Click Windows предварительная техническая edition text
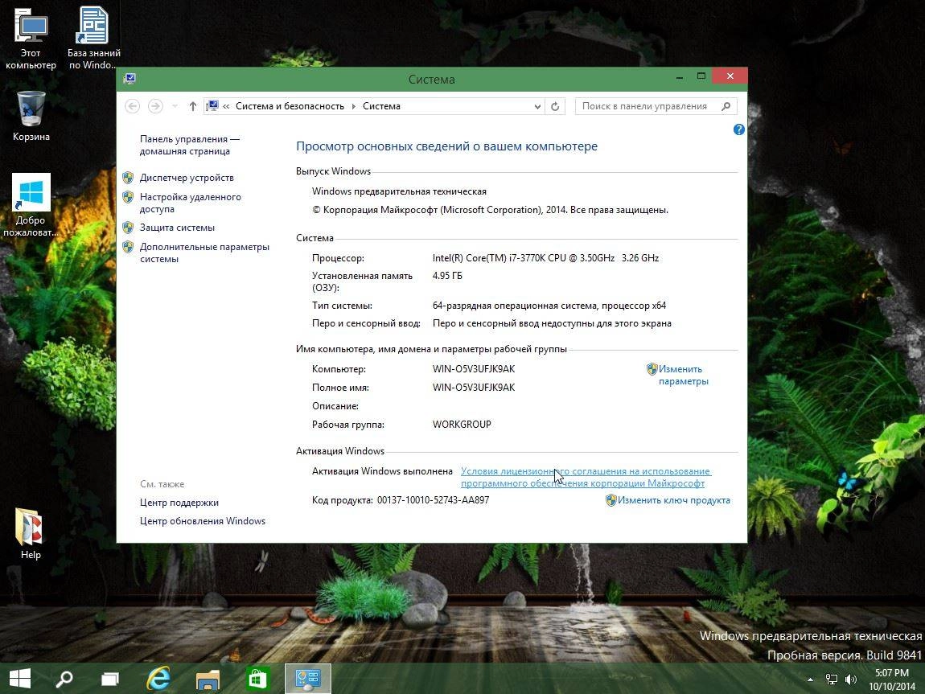This screenshot has width=925, height=694. 400,191
